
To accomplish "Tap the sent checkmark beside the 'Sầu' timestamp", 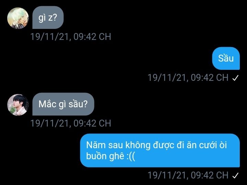I will 235,78.
